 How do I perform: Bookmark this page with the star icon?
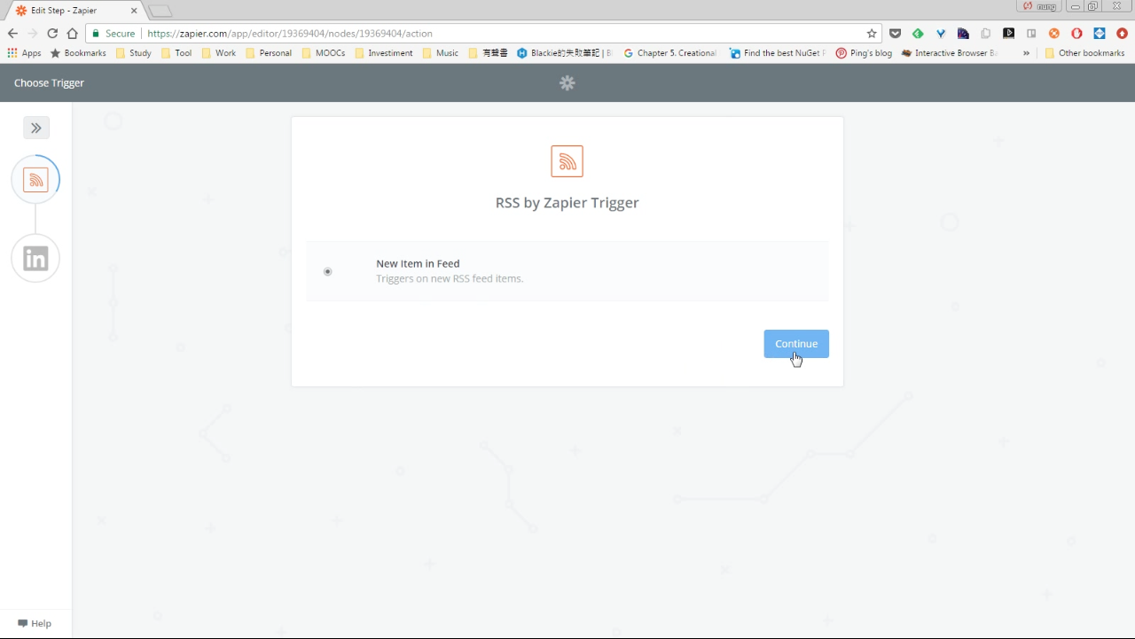point(872,34)
